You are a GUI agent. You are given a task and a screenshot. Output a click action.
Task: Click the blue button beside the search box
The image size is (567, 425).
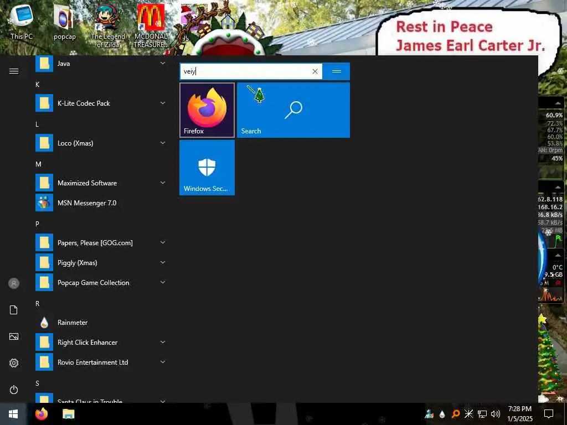336,71
